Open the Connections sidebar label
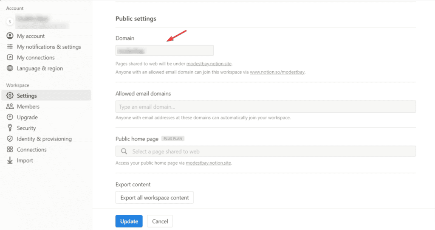 (x=31, y=150)
